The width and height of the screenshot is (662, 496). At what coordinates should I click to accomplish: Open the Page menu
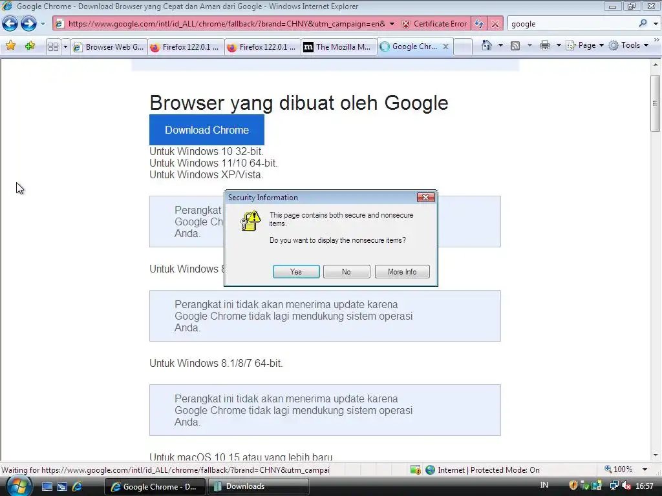584,45
